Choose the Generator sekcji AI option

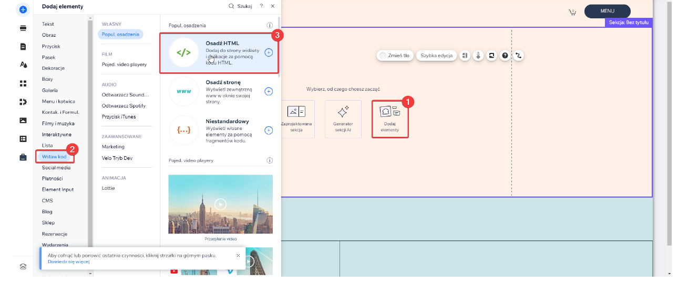click(343, 119)
